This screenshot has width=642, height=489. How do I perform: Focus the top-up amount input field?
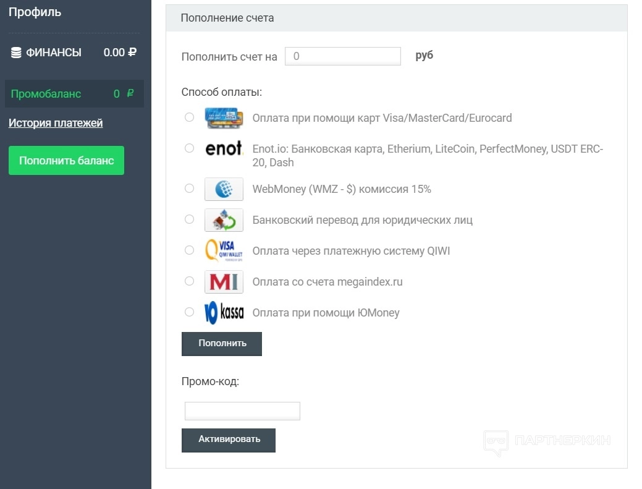[x=343, y=56]
